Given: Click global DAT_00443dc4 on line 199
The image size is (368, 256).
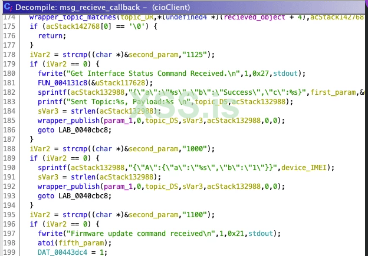Looking at the screenshot, I should (x=63, y=252).
